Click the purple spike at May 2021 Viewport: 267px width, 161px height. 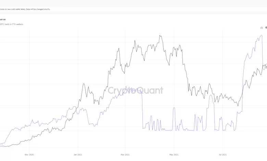174,108
